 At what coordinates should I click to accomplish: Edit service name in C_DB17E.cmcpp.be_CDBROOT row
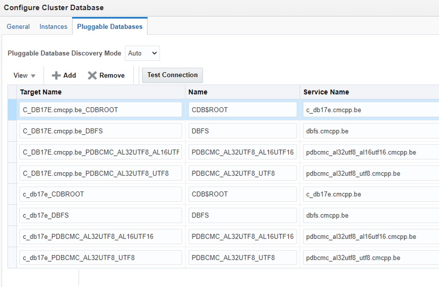click(x=371, y=110)
